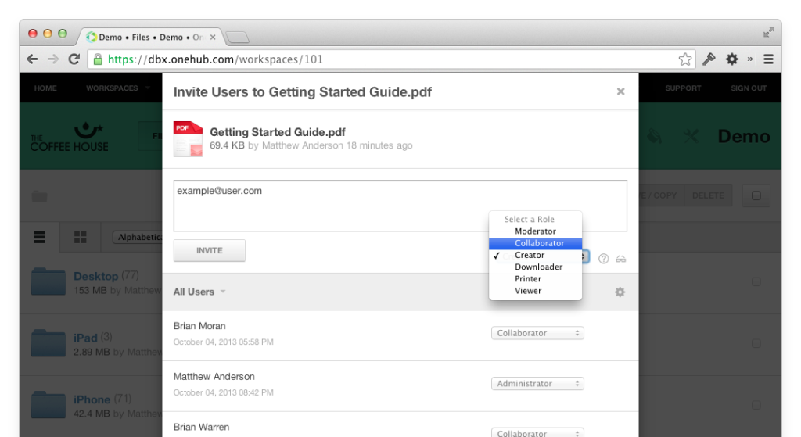The width and height of the screenshot is (801, 437).
Task: Click the browser forward arrow
Action: tap(53, 59)
